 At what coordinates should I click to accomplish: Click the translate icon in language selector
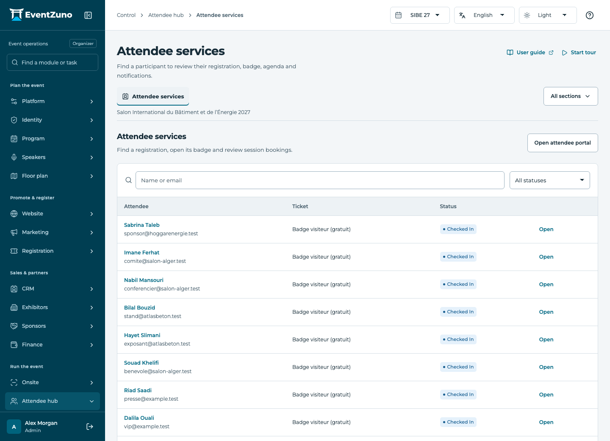tap(462, 15)
